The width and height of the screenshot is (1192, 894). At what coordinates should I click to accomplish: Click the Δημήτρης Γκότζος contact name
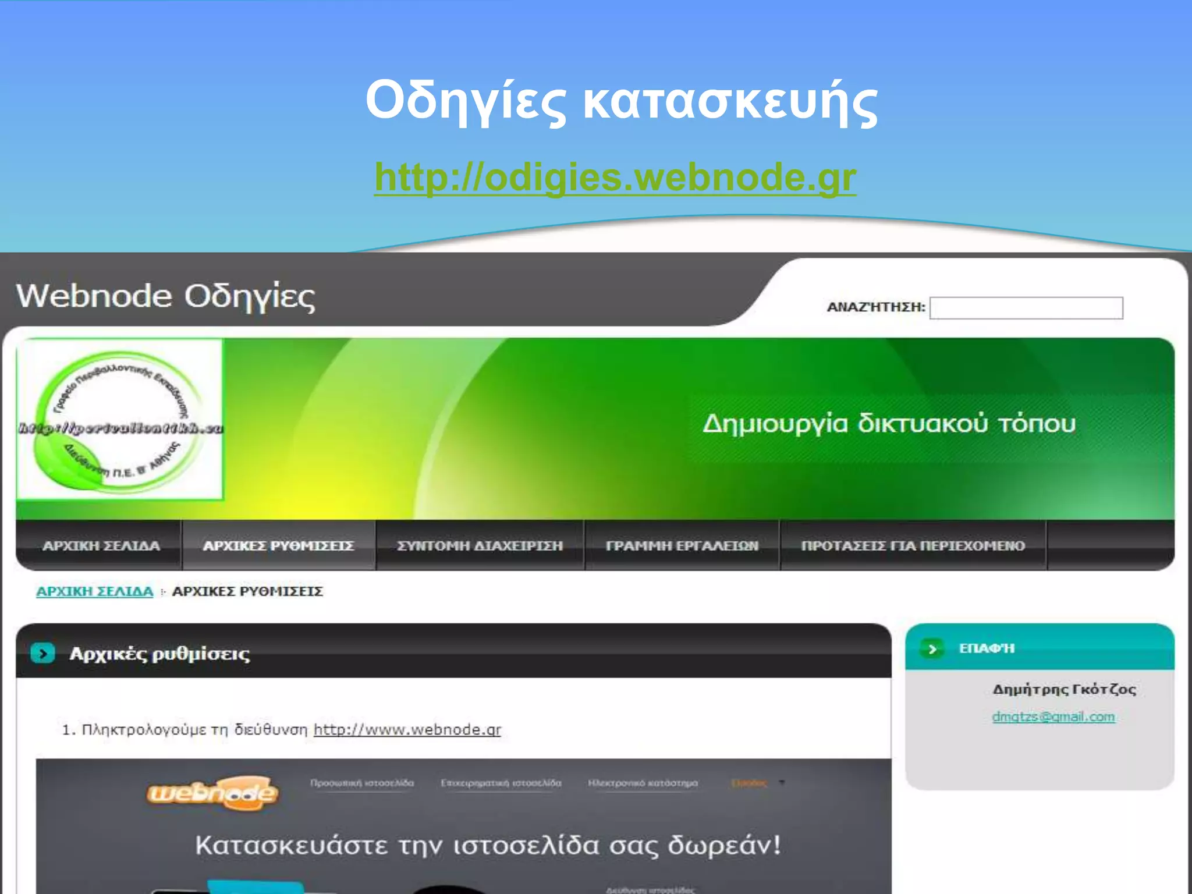point(1064,690)
